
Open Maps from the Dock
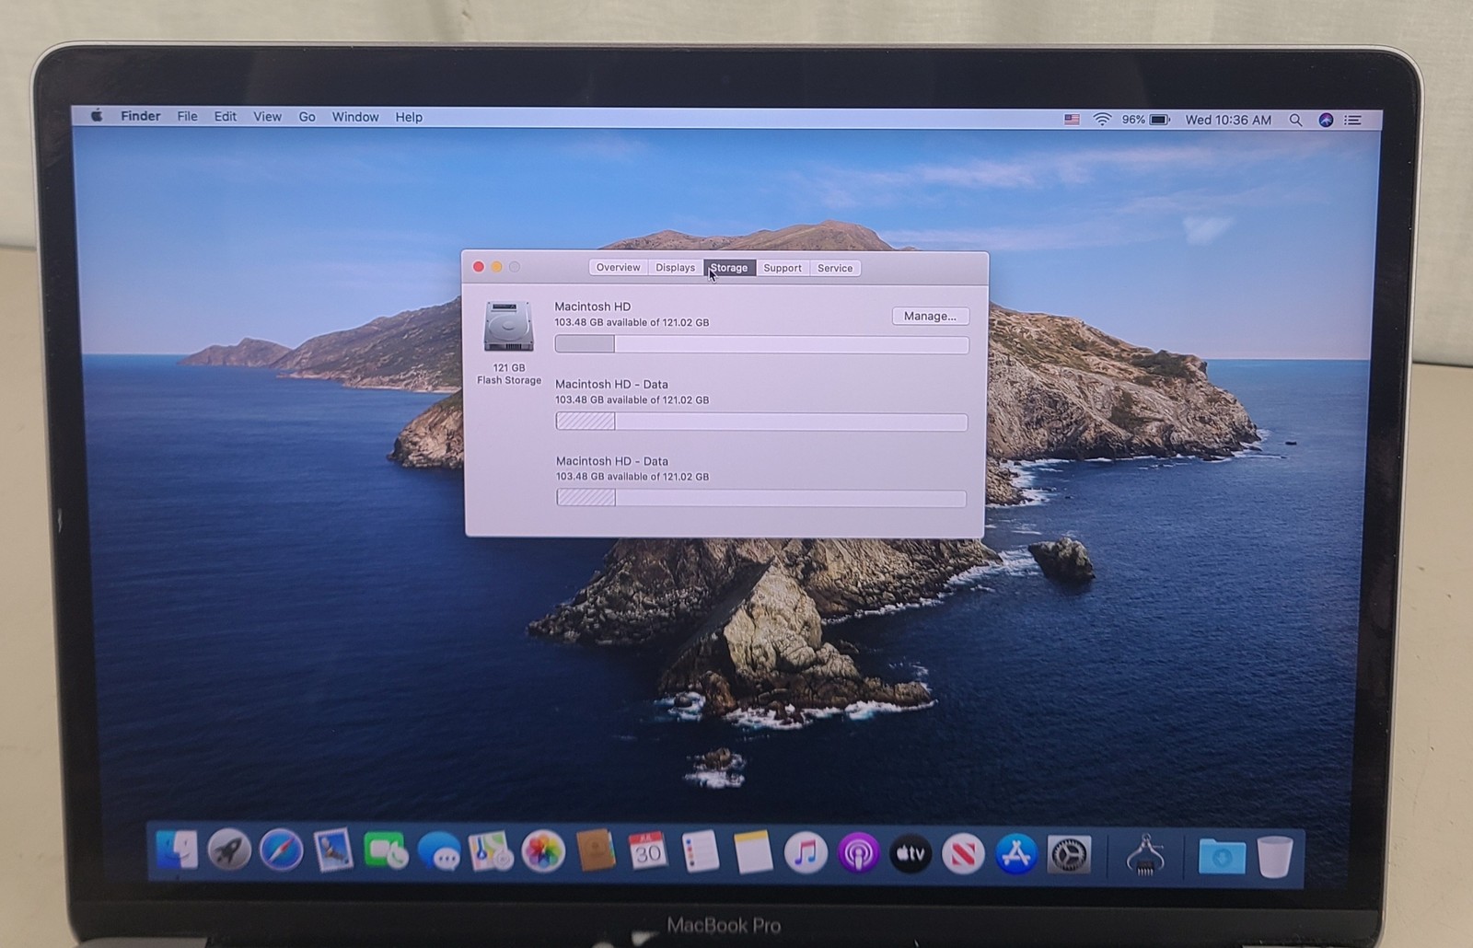point(491,851)
